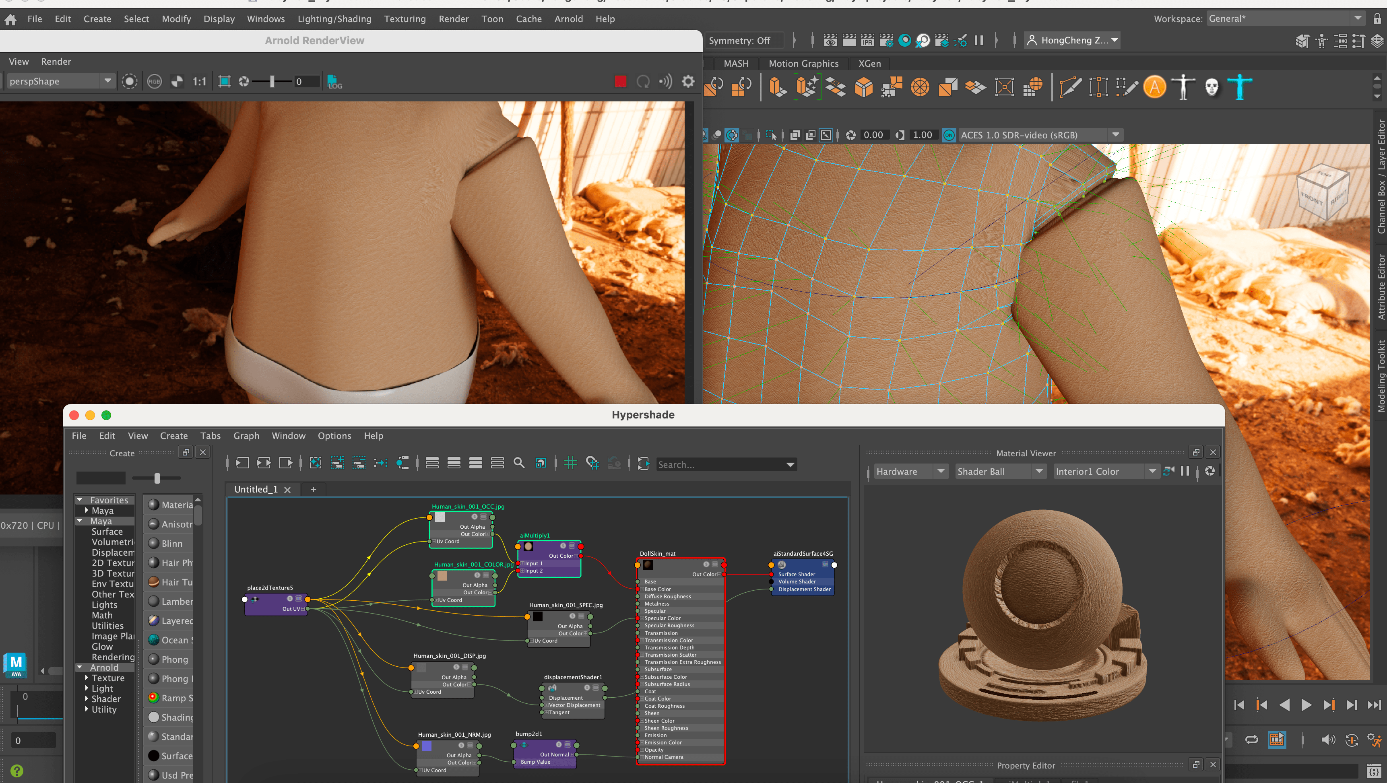Viewport: 1387px width, 783px height.
Task: Toggle Symmetry from Off
Action: 745,40
